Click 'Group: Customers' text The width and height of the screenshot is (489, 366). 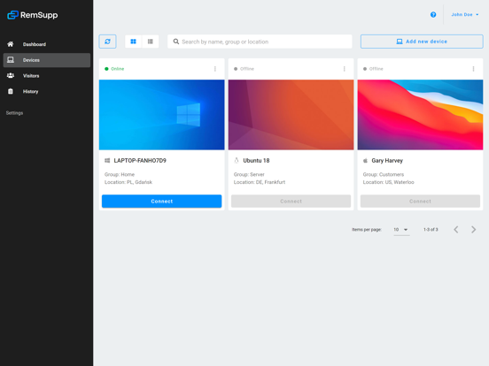pos(384,174)
